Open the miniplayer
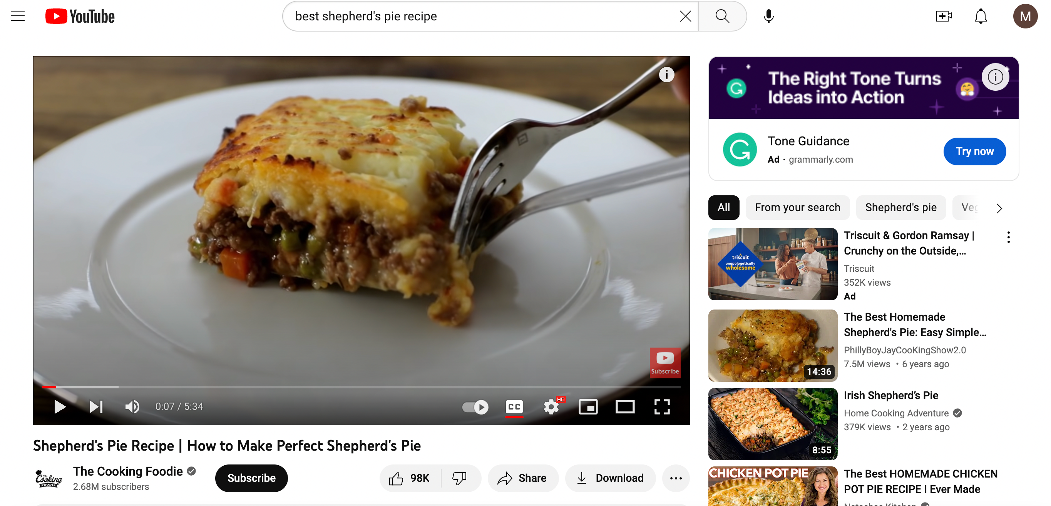Viewport: 1051px width, 506px height. 587,406
